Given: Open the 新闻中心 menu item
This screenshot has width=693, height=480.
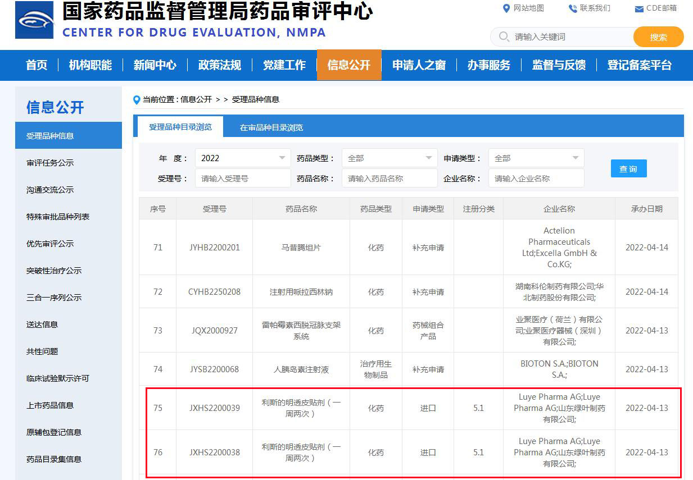Looking at the screenshot, I should click(155, 65).
